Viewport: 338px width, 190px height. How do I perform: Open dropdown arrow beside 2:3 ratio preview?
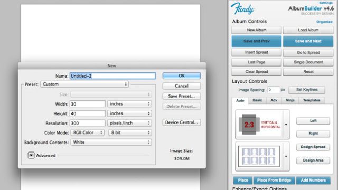pos(286,125)
